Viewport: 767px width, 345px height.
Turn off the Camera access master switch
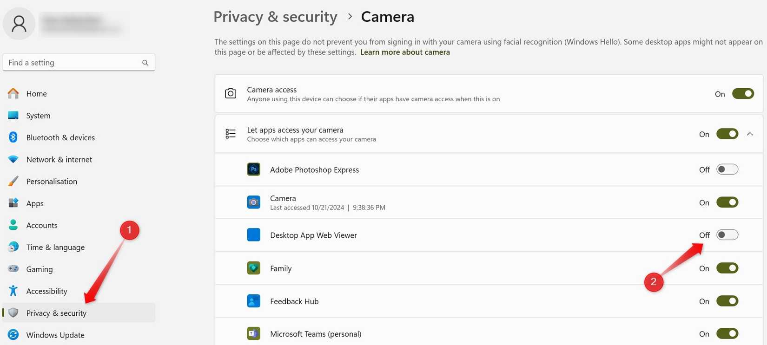743,93
